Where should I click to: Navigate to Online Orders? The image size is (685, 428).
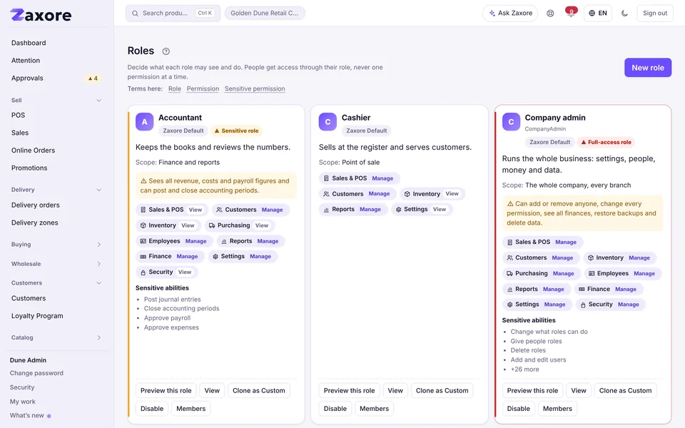point(34,151)
